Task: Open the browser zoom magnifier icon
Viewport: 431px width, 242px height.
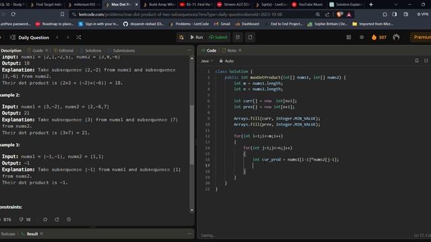Action: click(317, 14)
